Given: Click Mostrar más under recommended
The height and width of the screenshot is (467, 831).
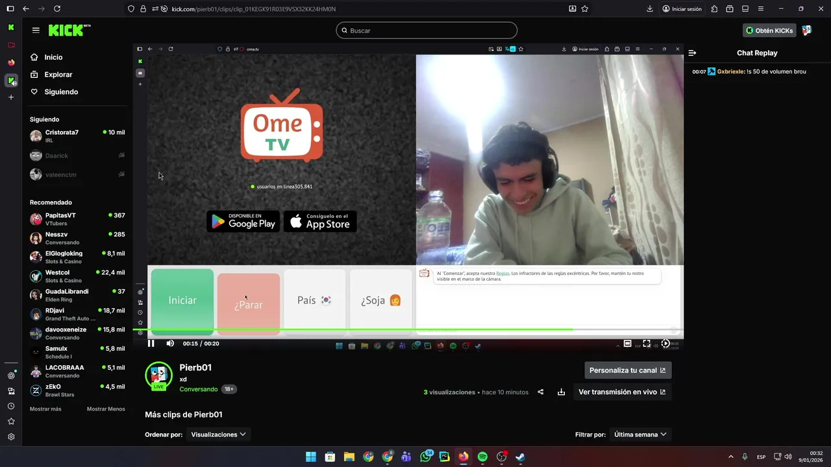Looking at the screenshot, I should coord(45,409).
